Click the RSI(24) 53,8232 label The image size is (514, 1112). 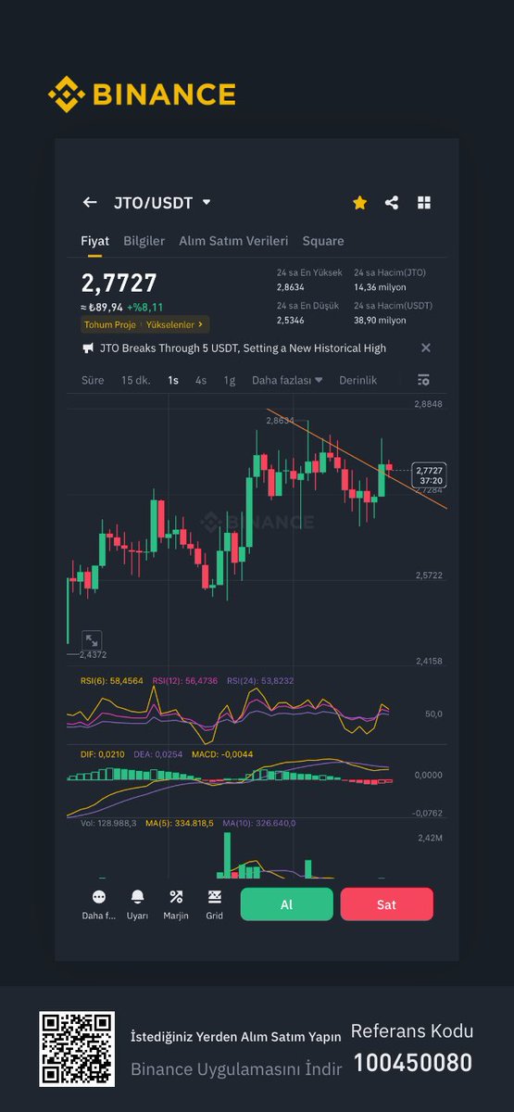(x=260, y=681)
